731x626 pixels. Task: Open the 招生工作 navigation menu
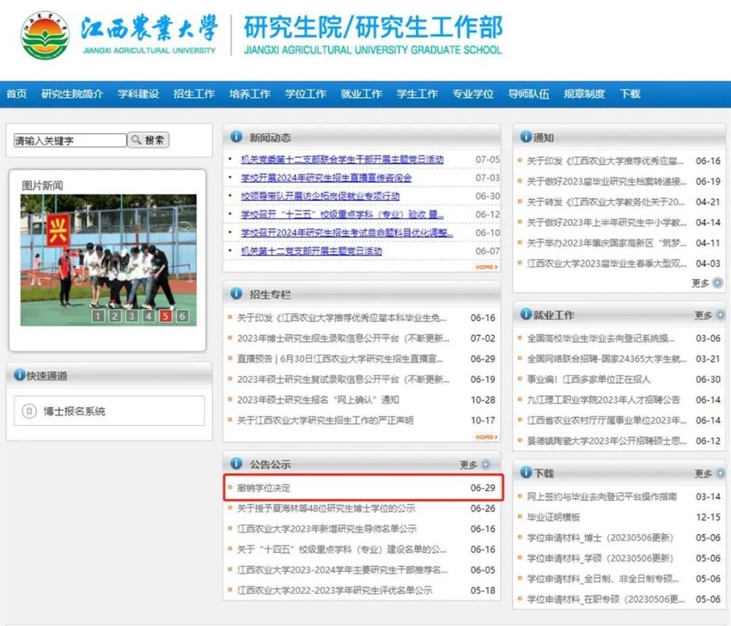point(194,94)
